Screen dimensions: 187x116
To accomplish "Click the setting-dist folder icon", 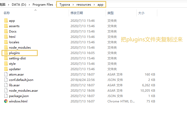I will (6, 58).
